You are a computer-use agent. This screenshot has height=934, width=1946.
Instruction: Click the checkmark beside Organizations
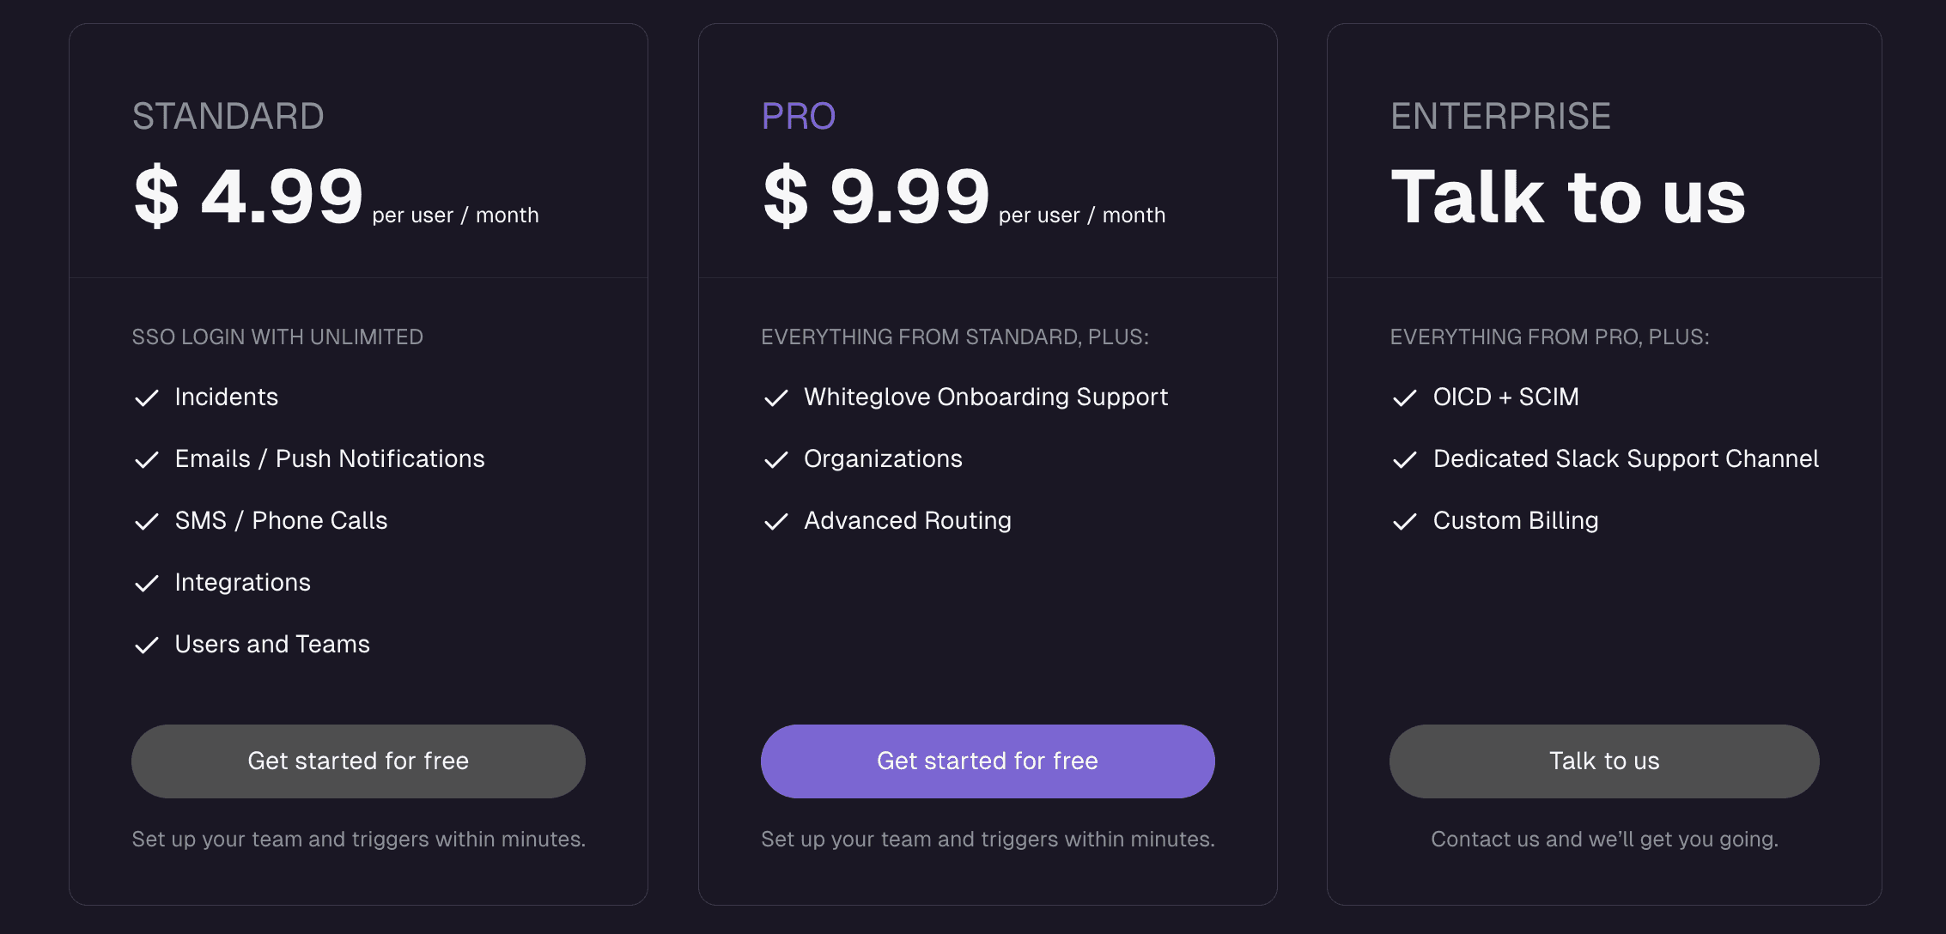coord(776,459)
